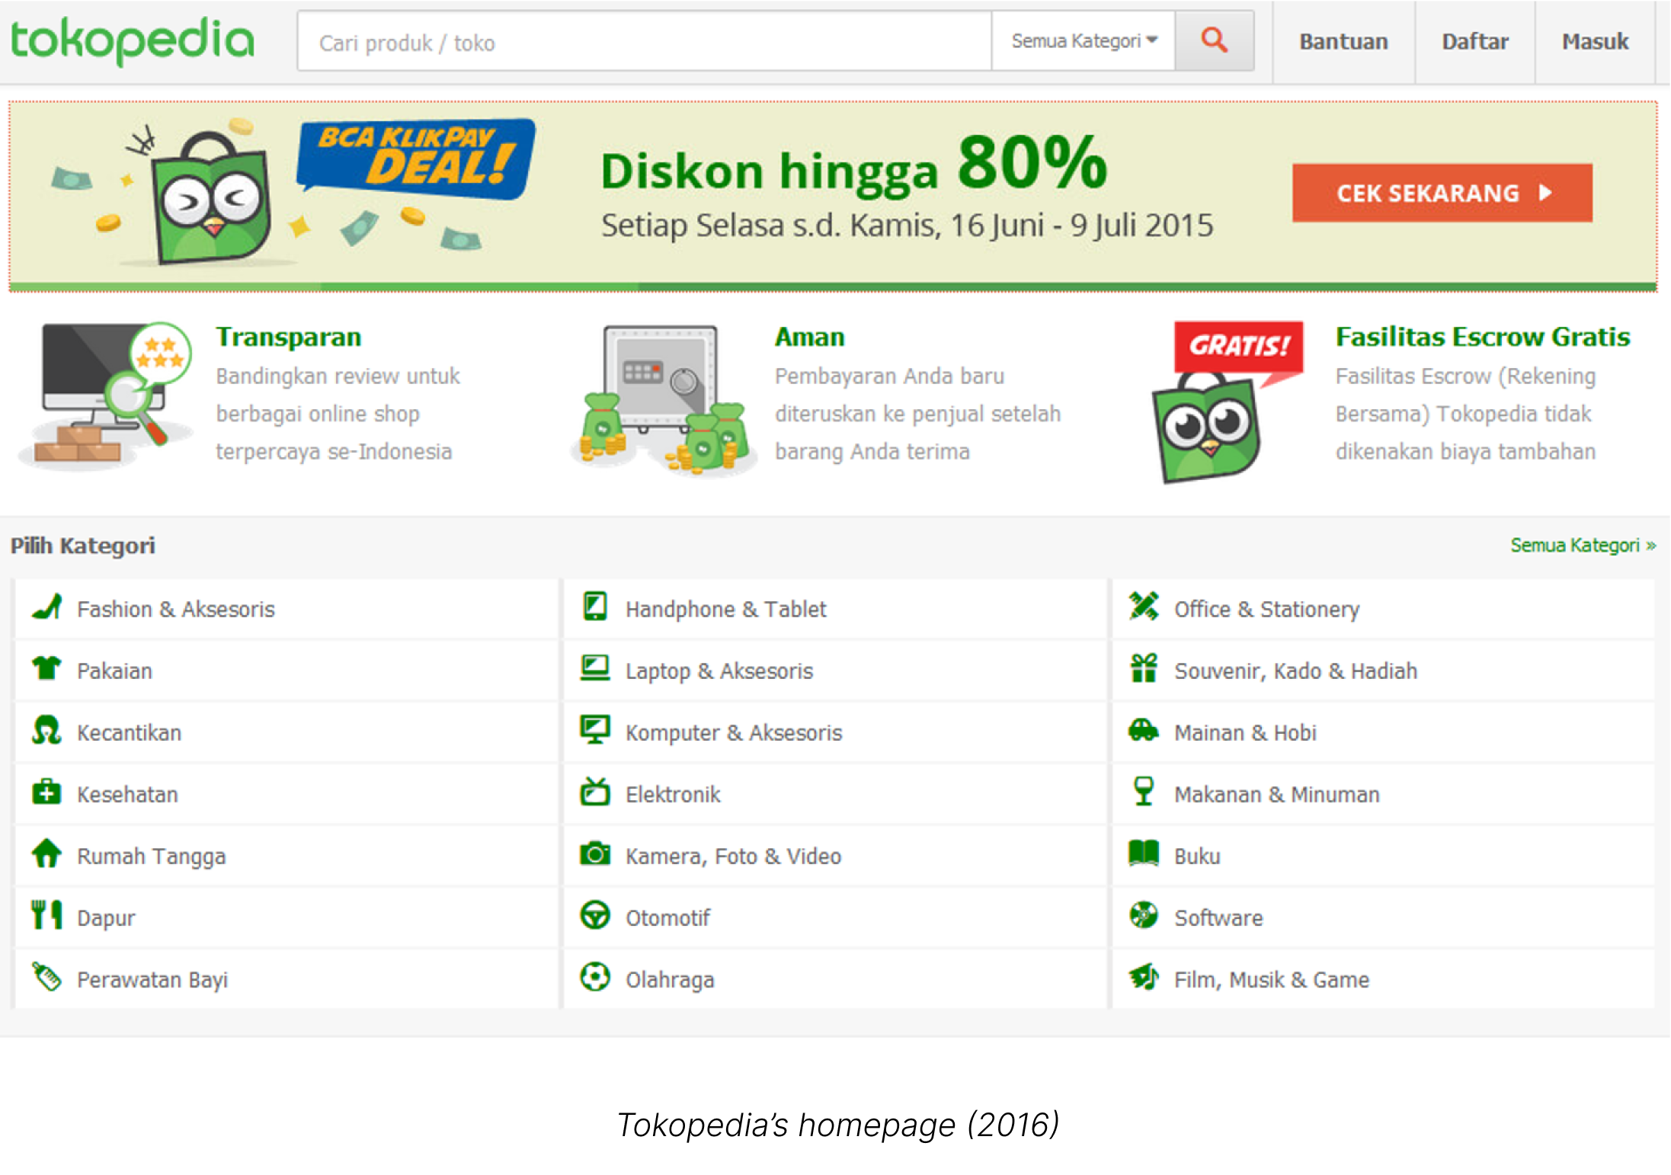
Task: Click the house icon for Rumah Tangga
Action: (46, 854)
